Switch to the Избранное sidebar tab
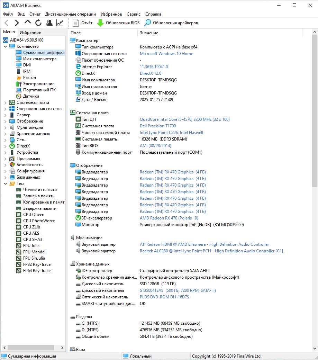The image size is (318, 360). 30,33
